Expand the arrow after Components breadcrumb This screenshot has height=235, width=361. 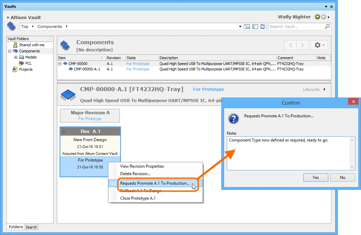pos(66,27)
